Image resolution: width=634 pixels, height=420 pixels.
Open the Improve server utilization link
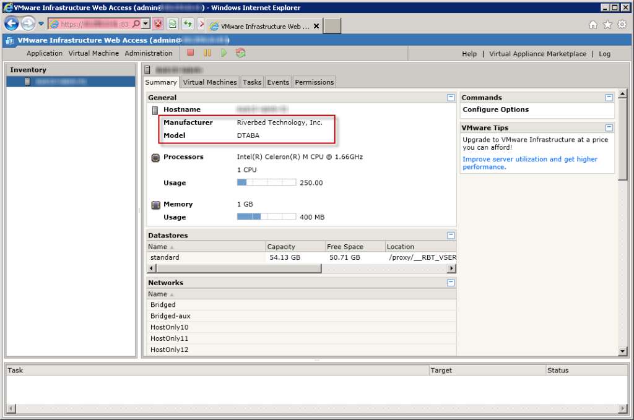click(x=530, y=163)
